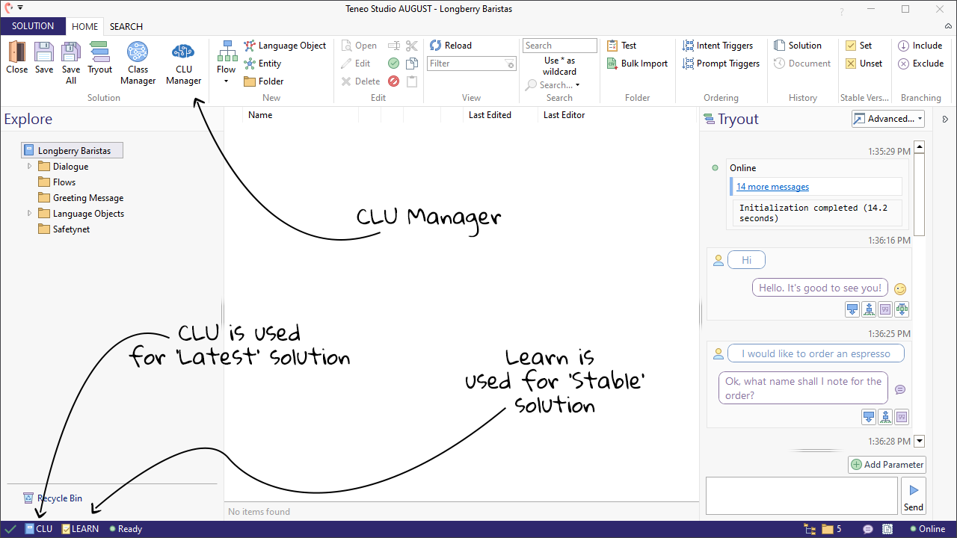957x538 pixels.
Task: Click the Send button in Tryout
Action: coord(913,496)
